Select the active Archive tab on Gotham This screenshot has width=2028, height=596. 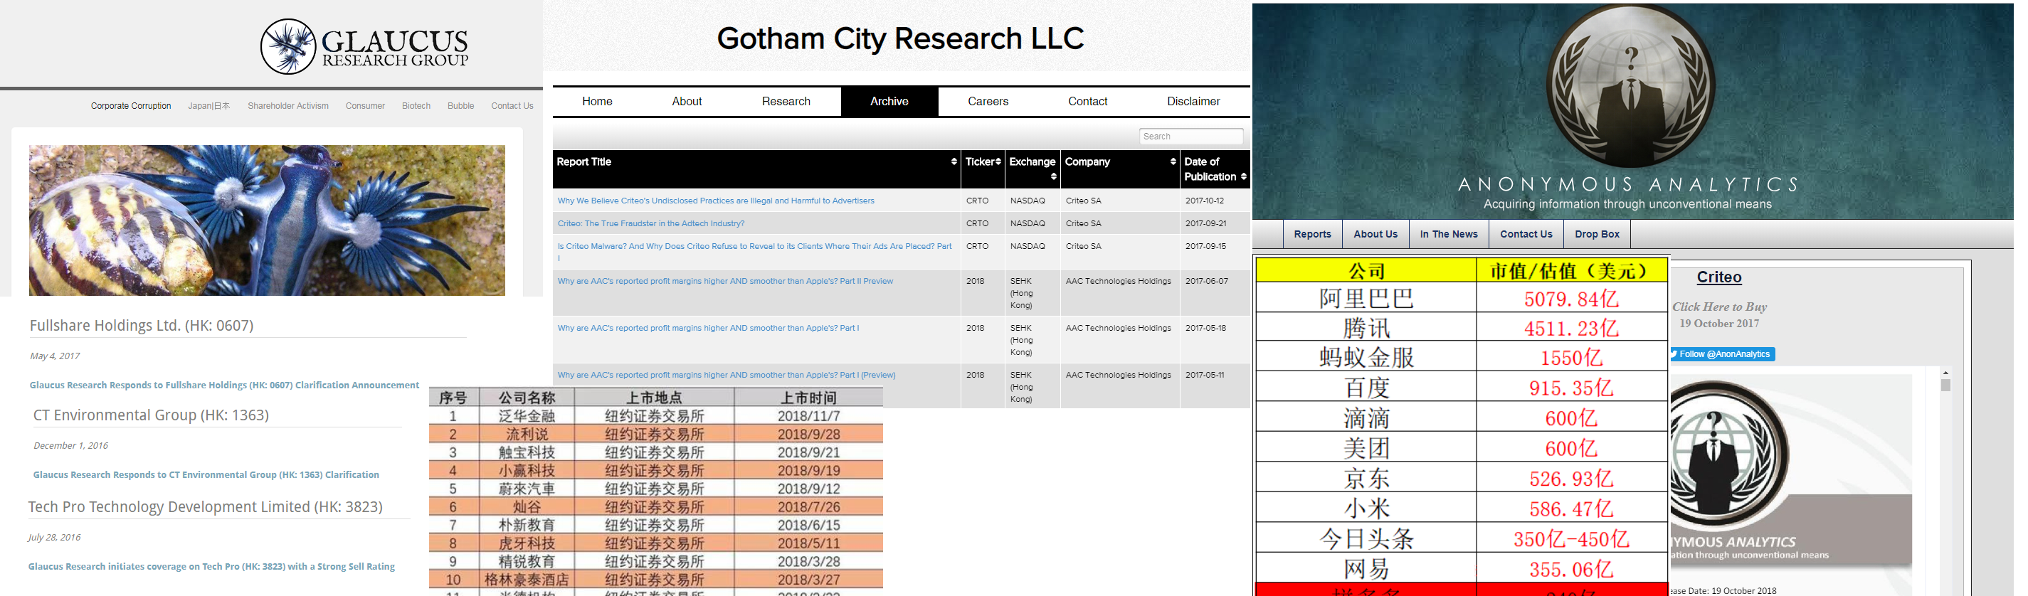coord(889,102)
